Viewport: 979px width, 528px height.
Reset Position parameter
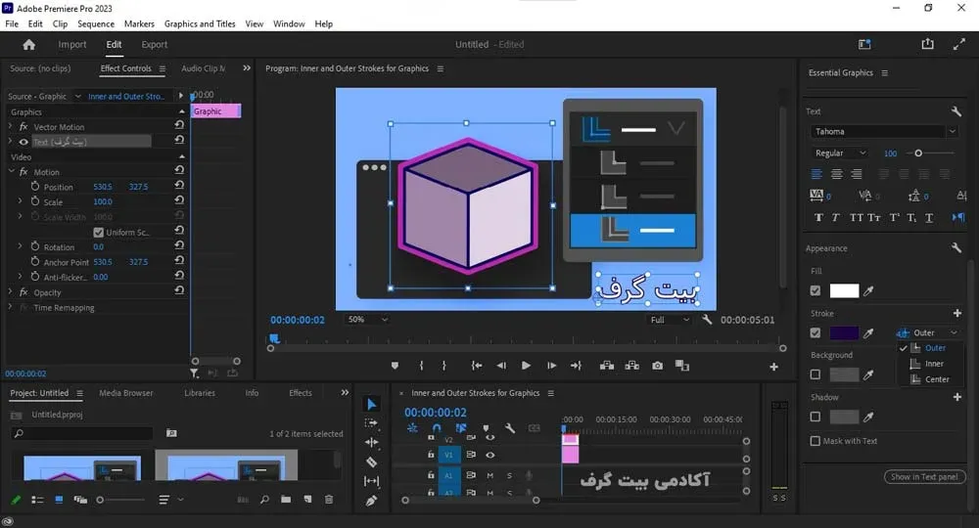tap(179, 186)
